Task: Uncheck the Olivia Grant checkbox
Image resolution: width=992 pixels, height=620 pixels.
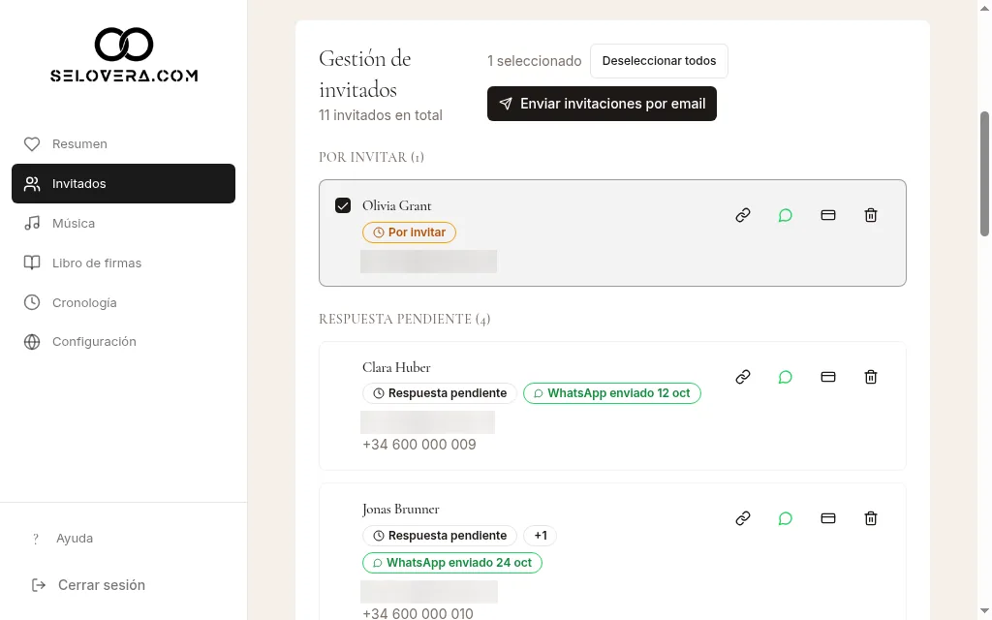Action: pos(343,205)
